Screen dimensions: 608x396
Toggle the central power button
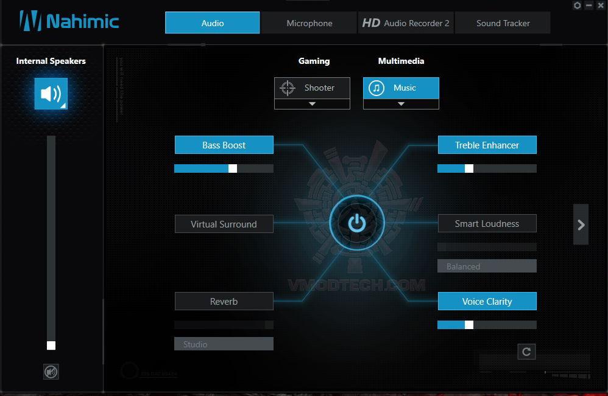click(x=357, y=223)
